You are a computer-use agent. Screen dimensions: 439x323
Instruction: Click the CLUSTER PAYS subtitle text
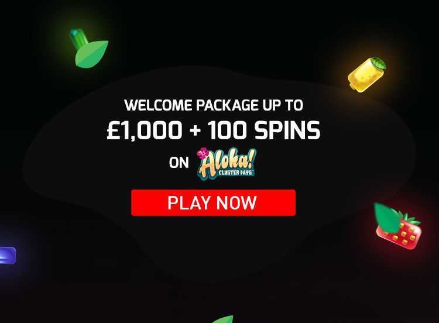pyautogui.click(x=235, y=173)
